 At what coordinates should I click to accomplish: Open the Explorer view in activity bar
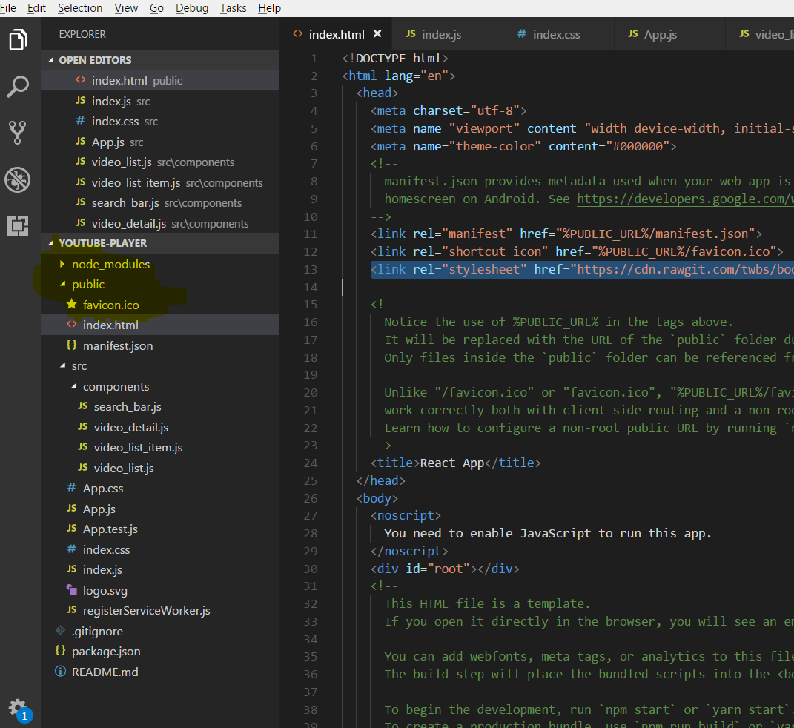[18, 39]
